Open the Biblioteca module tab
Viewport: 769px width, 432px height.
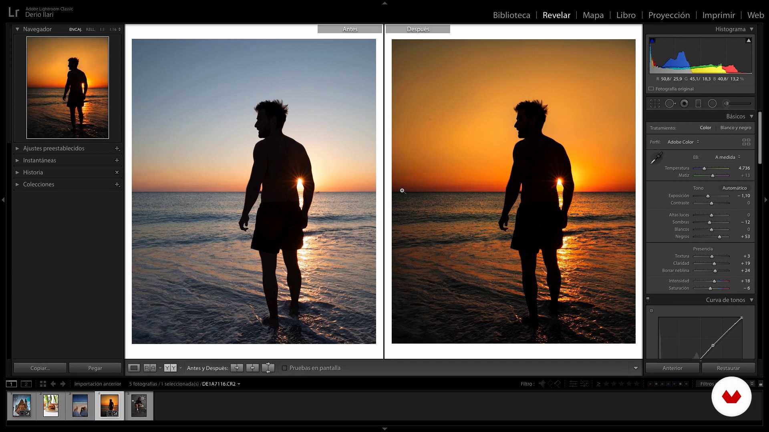click(511, 15)
